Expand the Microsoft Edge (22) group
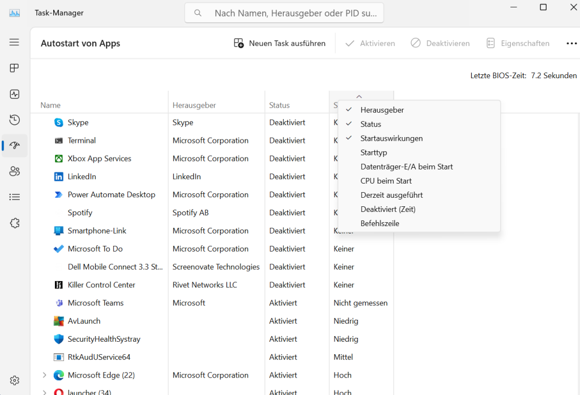The height and width of the screenshot is (395, 580). pos(44,375)
